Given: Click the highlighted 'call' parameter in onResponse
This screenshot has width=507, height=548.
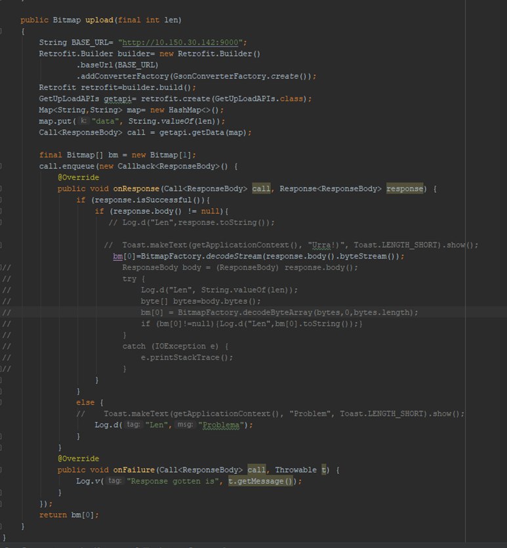Looking at the screenshot, I should (261, 189).
